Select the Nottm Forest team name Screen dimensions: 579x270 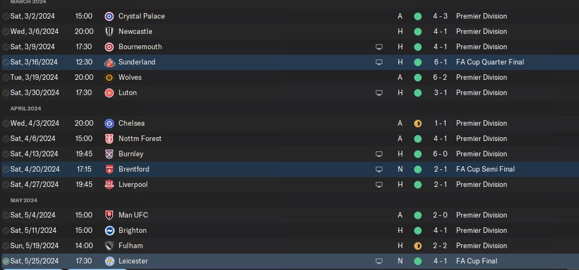(x=140, y=139)
